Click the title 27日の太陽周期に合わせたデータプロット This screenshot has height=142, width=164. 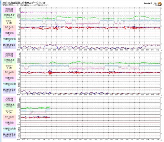(24, 3)
